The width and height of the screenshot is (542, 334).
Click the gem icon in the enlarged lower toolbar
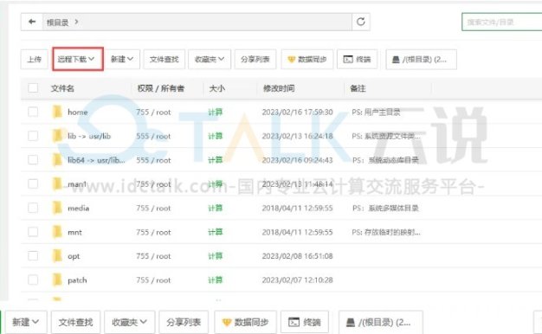pyautogui.click(x=226, y=322)
